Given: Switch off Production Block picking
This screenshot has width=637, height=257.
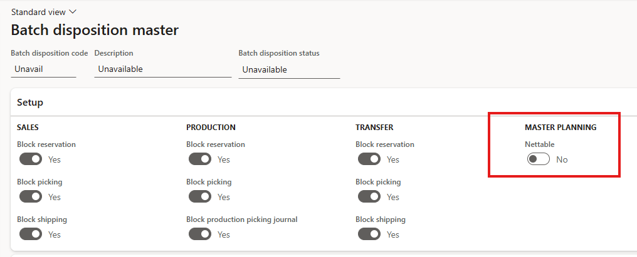Looking at the screenshot, I should [200, 197].
